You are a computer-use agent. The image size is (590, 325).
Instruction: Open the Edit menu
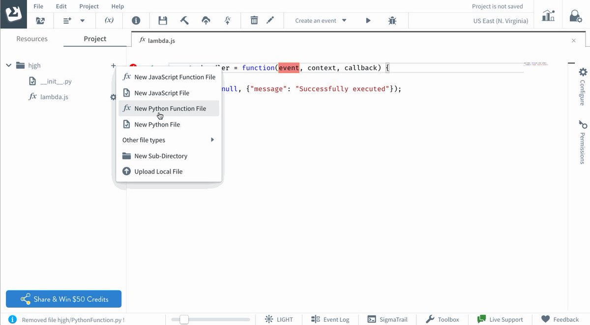point(61,6)
